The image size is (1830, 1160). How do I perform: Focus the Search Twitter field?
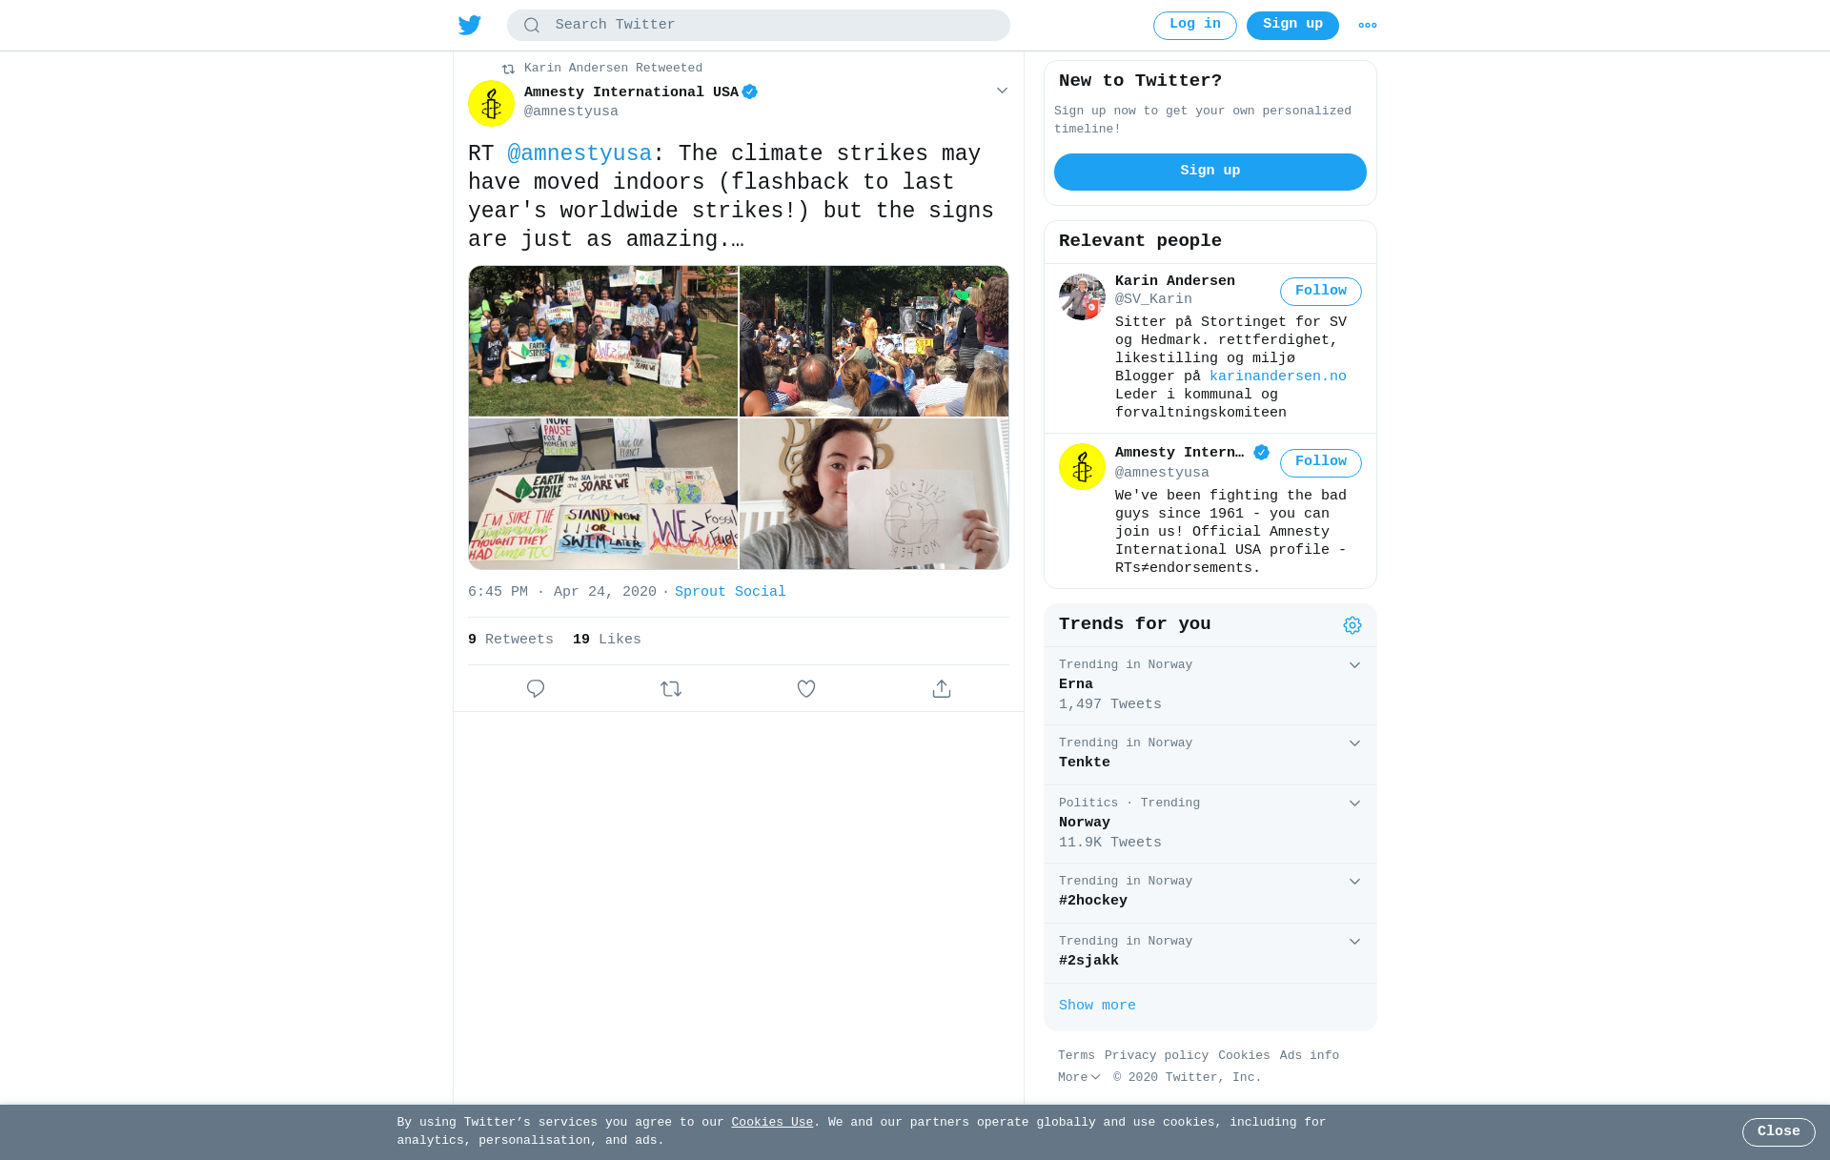pos(759,26)
